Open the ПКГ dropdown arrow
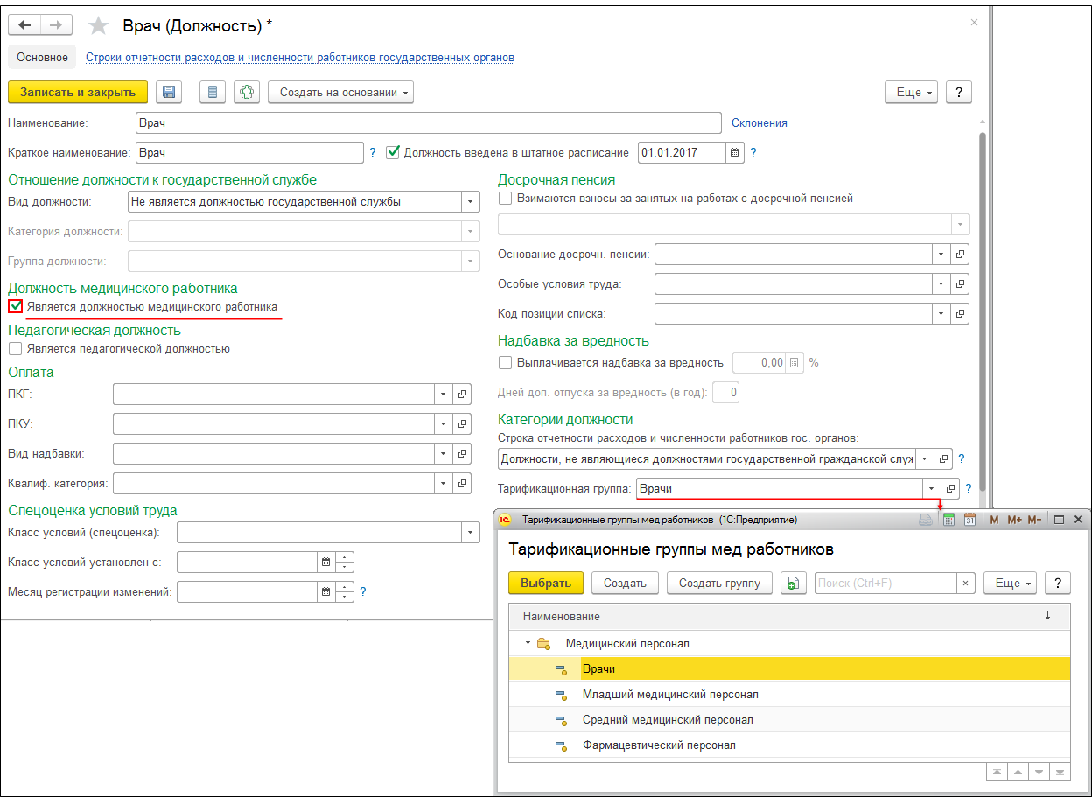The image size is (1092, 797). pos(444,394)
